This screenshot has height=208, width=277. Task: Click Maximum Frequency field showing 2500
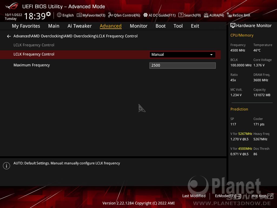pyautogui.click(x=183, y=66)
